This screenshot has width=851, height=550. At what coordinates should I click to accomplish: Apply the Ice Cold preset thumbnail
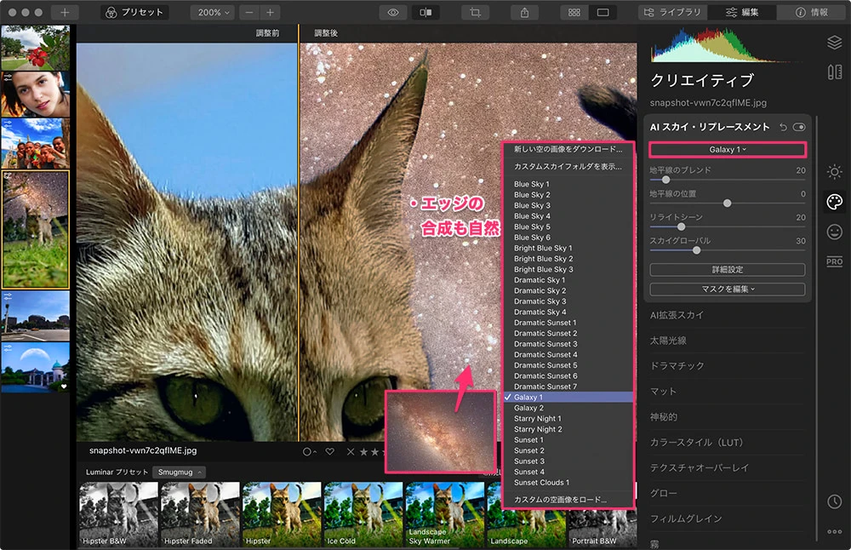click(x=363, y=514)
